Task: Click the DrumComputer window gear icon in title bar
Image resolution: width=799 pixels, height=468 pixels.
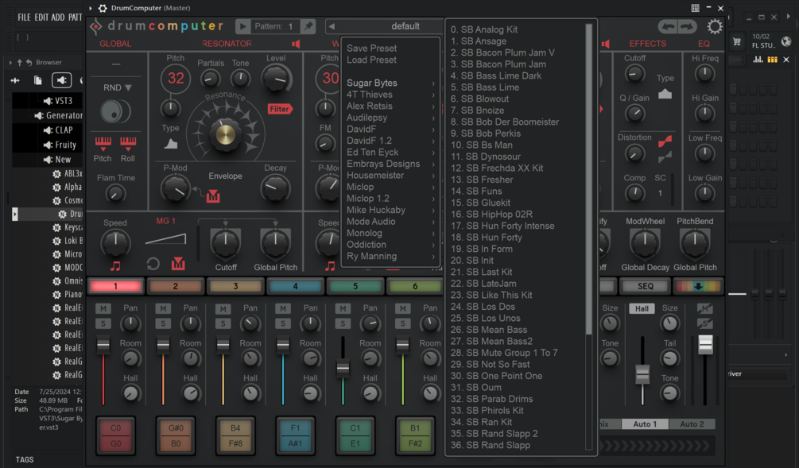Action: pyautogui.click(x=103, y=8)
